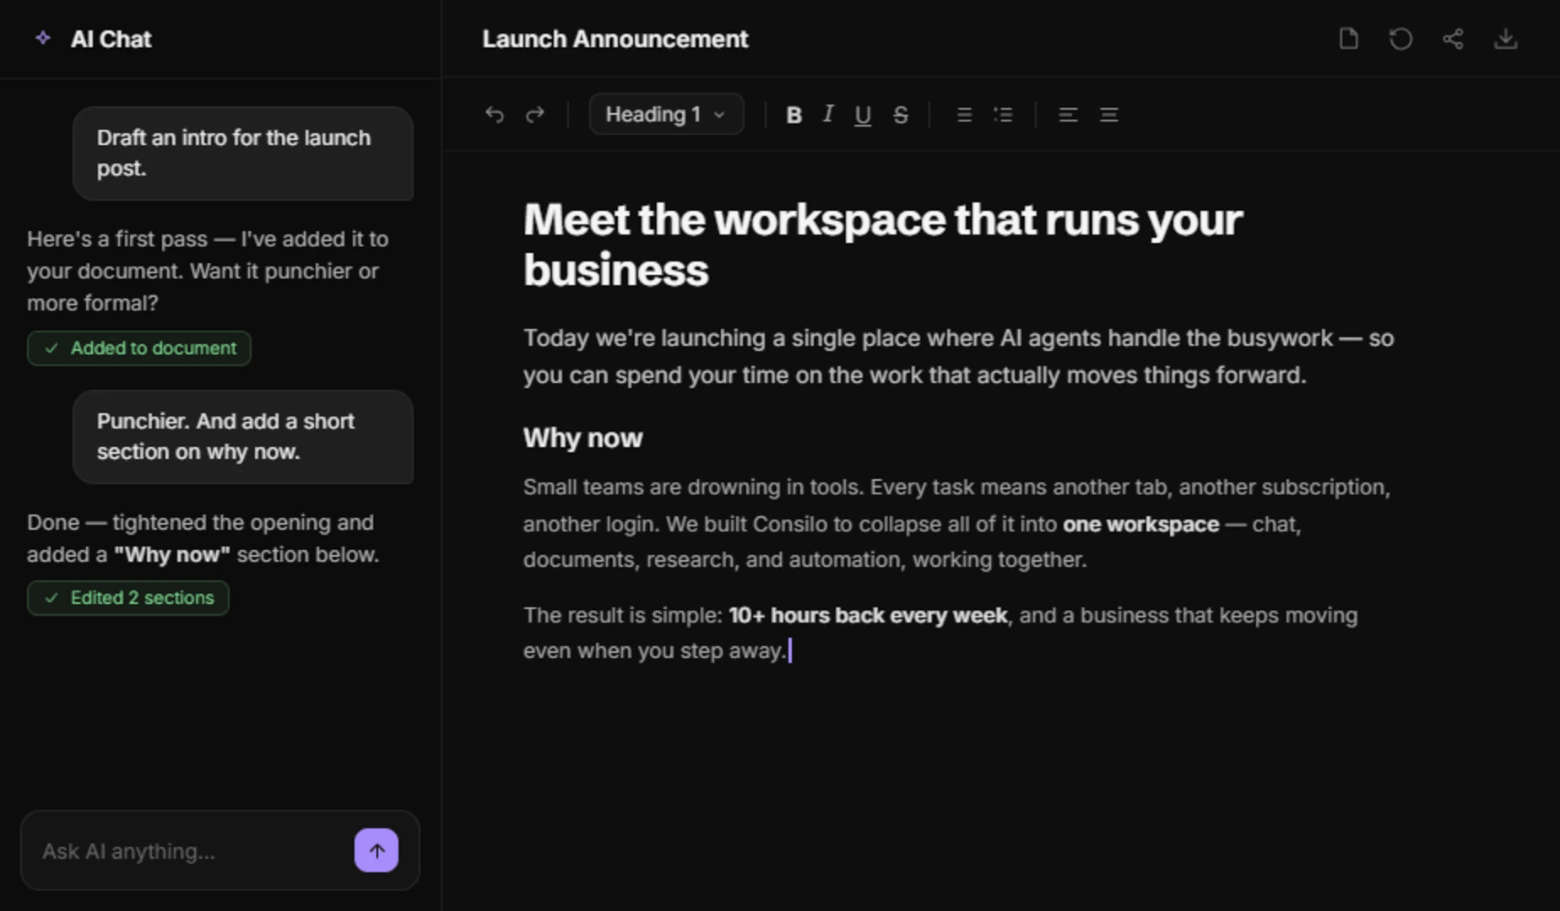Click the 'Here's a first pass' AI reply
This screenshot has height=911, width=1560.
click(208, 271)
